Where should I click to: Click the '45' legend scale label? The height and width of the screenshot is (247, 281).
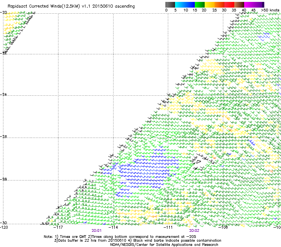tap(253, 10)
